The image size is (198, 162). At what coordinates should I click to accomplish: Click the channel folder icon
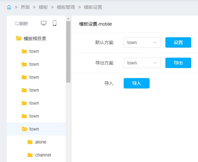tap(30, 155)
